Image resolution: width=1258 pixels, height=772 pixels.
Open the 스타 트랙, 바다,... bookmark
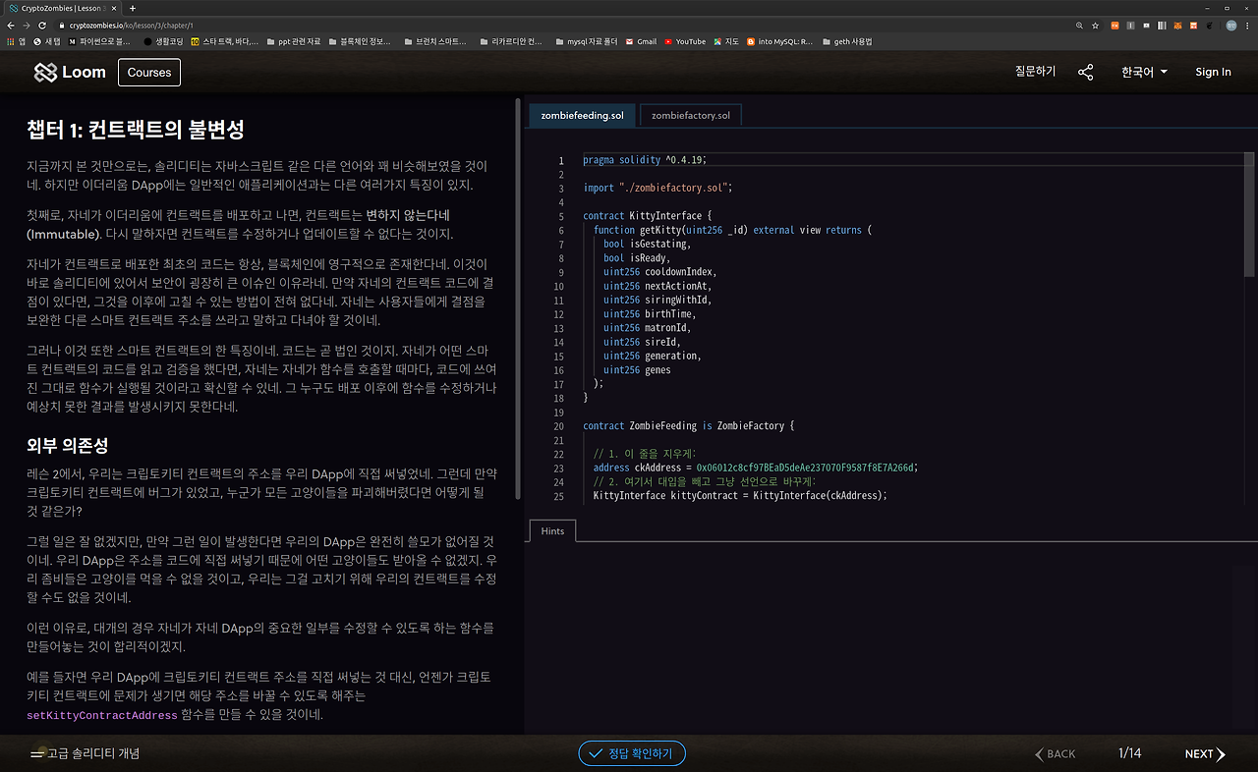click(x=225, y=41)
